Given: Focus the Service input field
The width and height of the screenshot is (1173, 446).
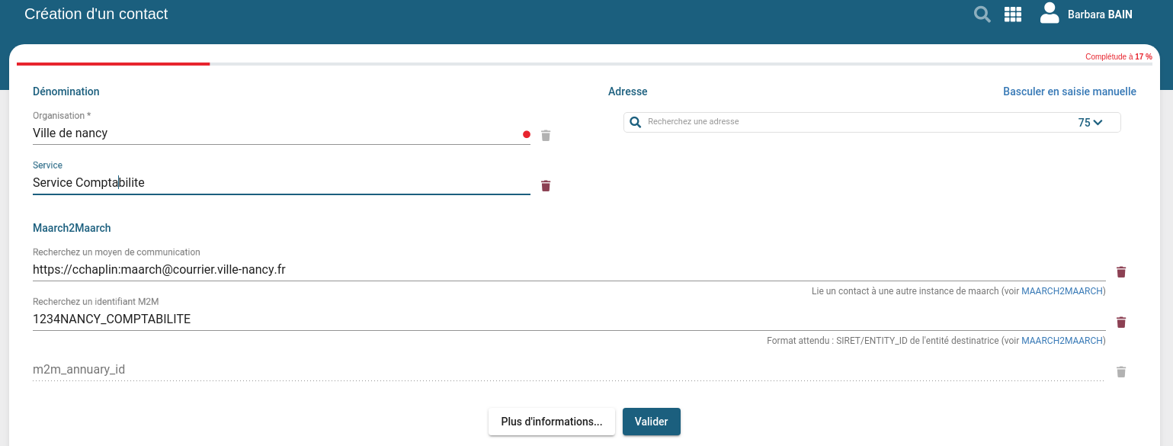Looking at the screenshot, I should [x=274, y=183].
